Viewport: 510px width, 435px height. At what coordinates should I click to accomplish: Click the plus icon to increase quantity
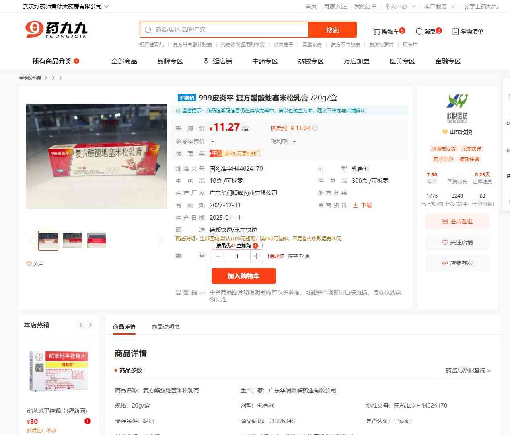point(256,256)
